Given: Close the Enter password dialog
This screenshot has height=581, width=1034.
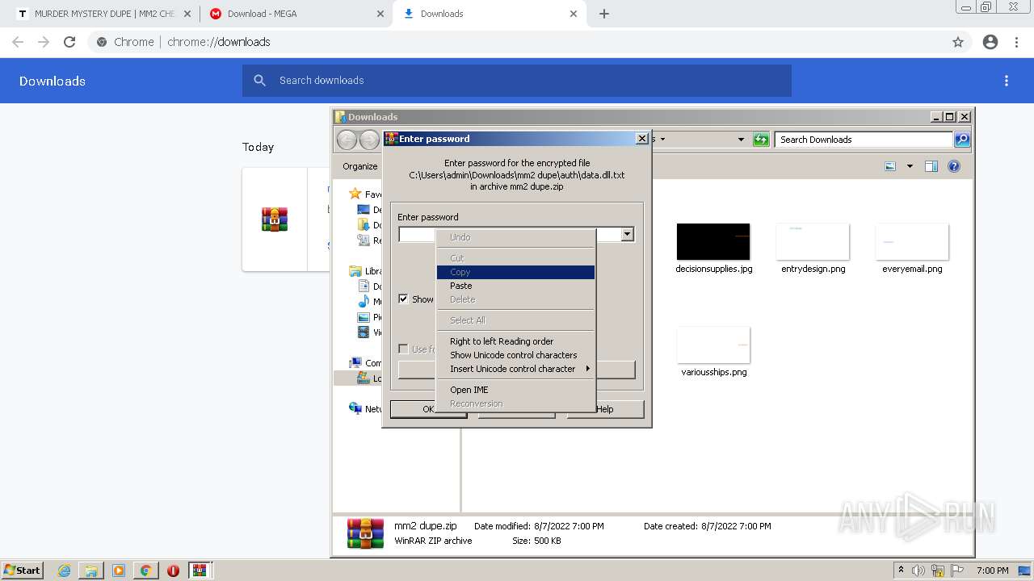Looking at the screenshot, I should 642,139.
